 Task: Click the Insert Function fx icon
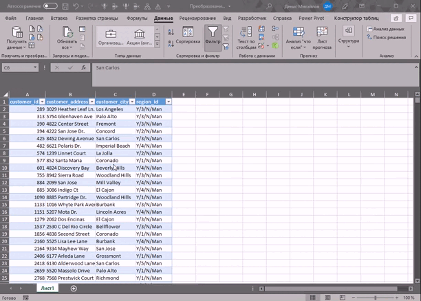point(83,67)
